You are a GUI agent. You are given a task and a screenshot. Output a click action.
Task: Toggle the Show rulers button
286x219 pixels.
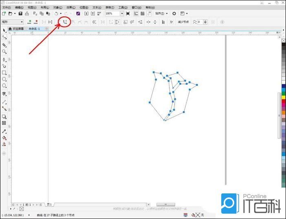pos(136,13)
